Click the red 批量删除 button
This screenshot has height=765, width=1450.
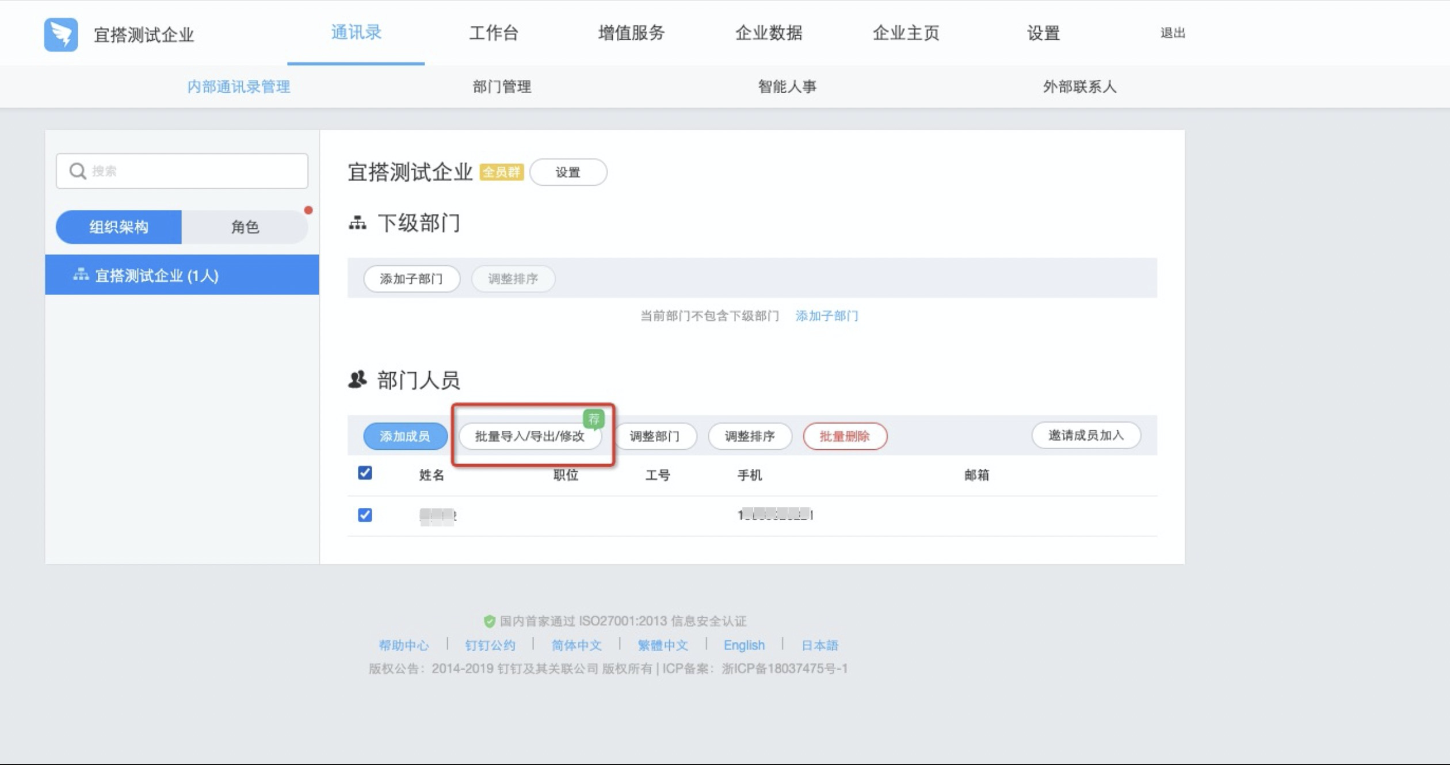[844, 436]
